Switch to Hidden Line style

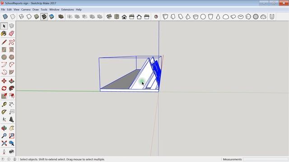pyautogui.click(x=29, y=17)
